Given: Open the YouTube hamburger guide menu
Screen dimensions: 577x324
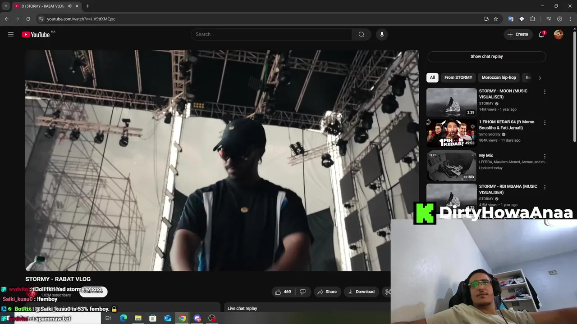Looking at the screenshot, I should point(11,34).
